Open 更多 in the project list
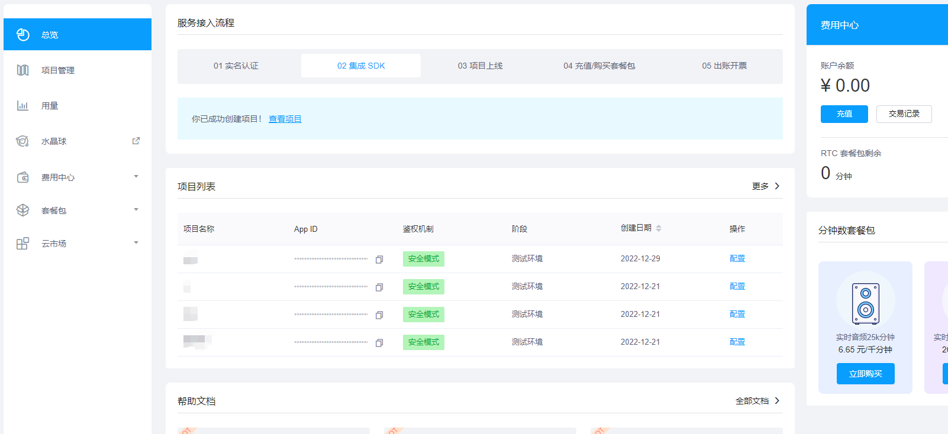 [x=766, y=186]
